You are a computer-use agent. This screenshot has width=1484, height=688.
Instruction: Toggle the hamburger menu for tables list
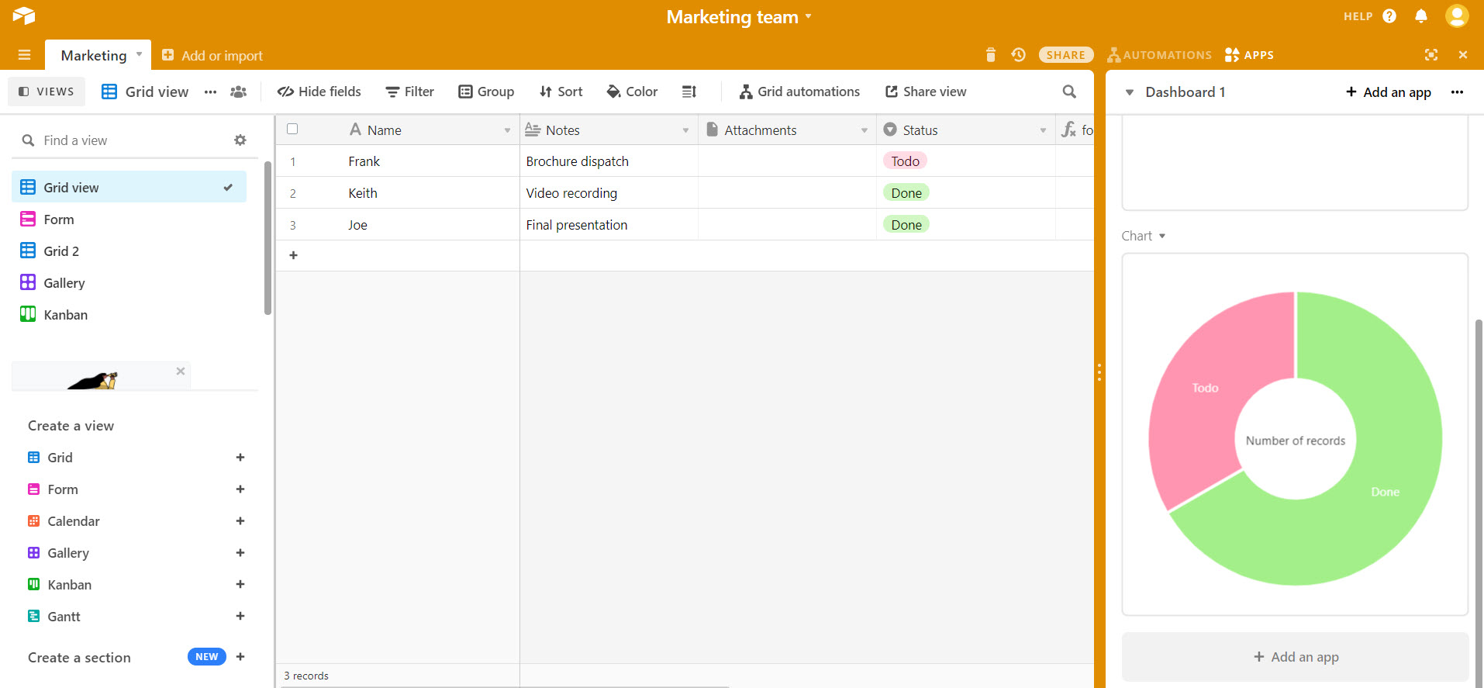click(x=24, y=55)
